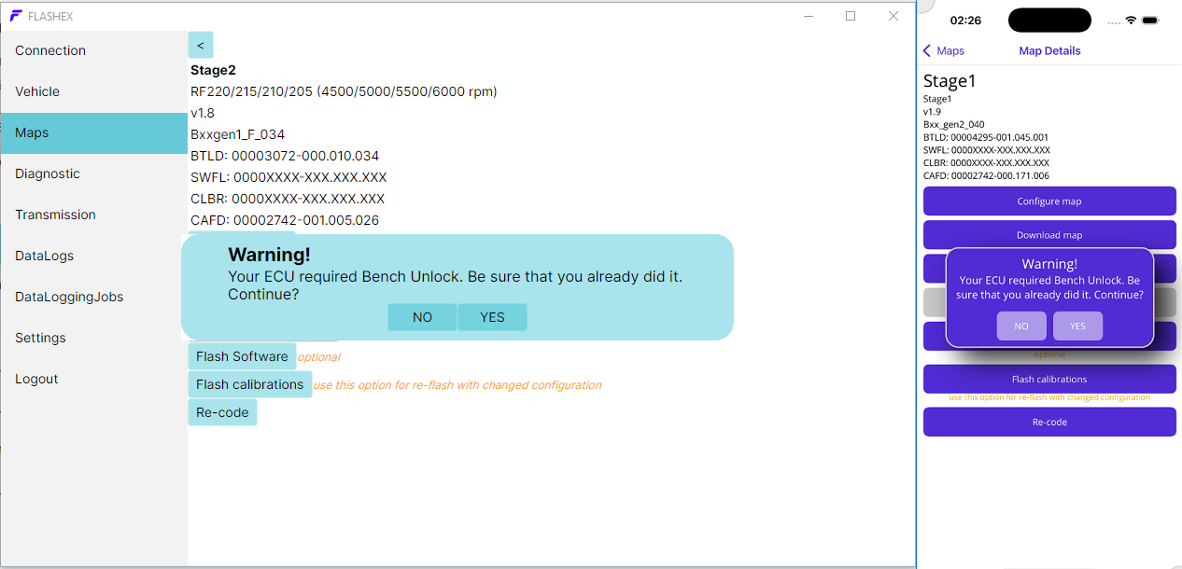Tap Configure map on the phone

1049,201
